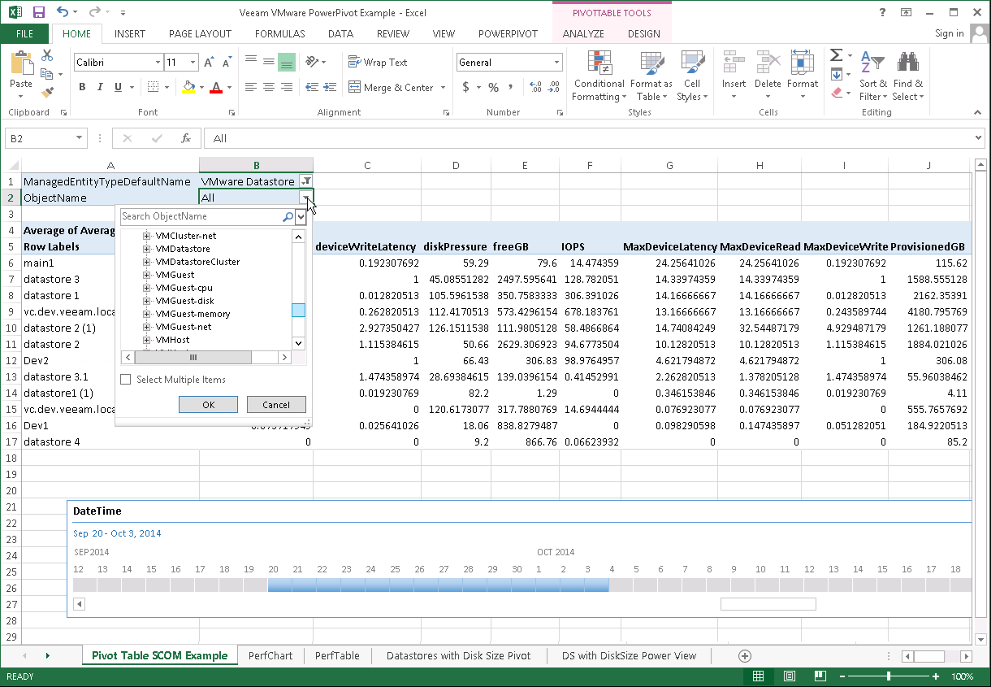991x687 pixels.
Task: Click Cancel in the filter dropdown
Action: click(x=276, y=405)
